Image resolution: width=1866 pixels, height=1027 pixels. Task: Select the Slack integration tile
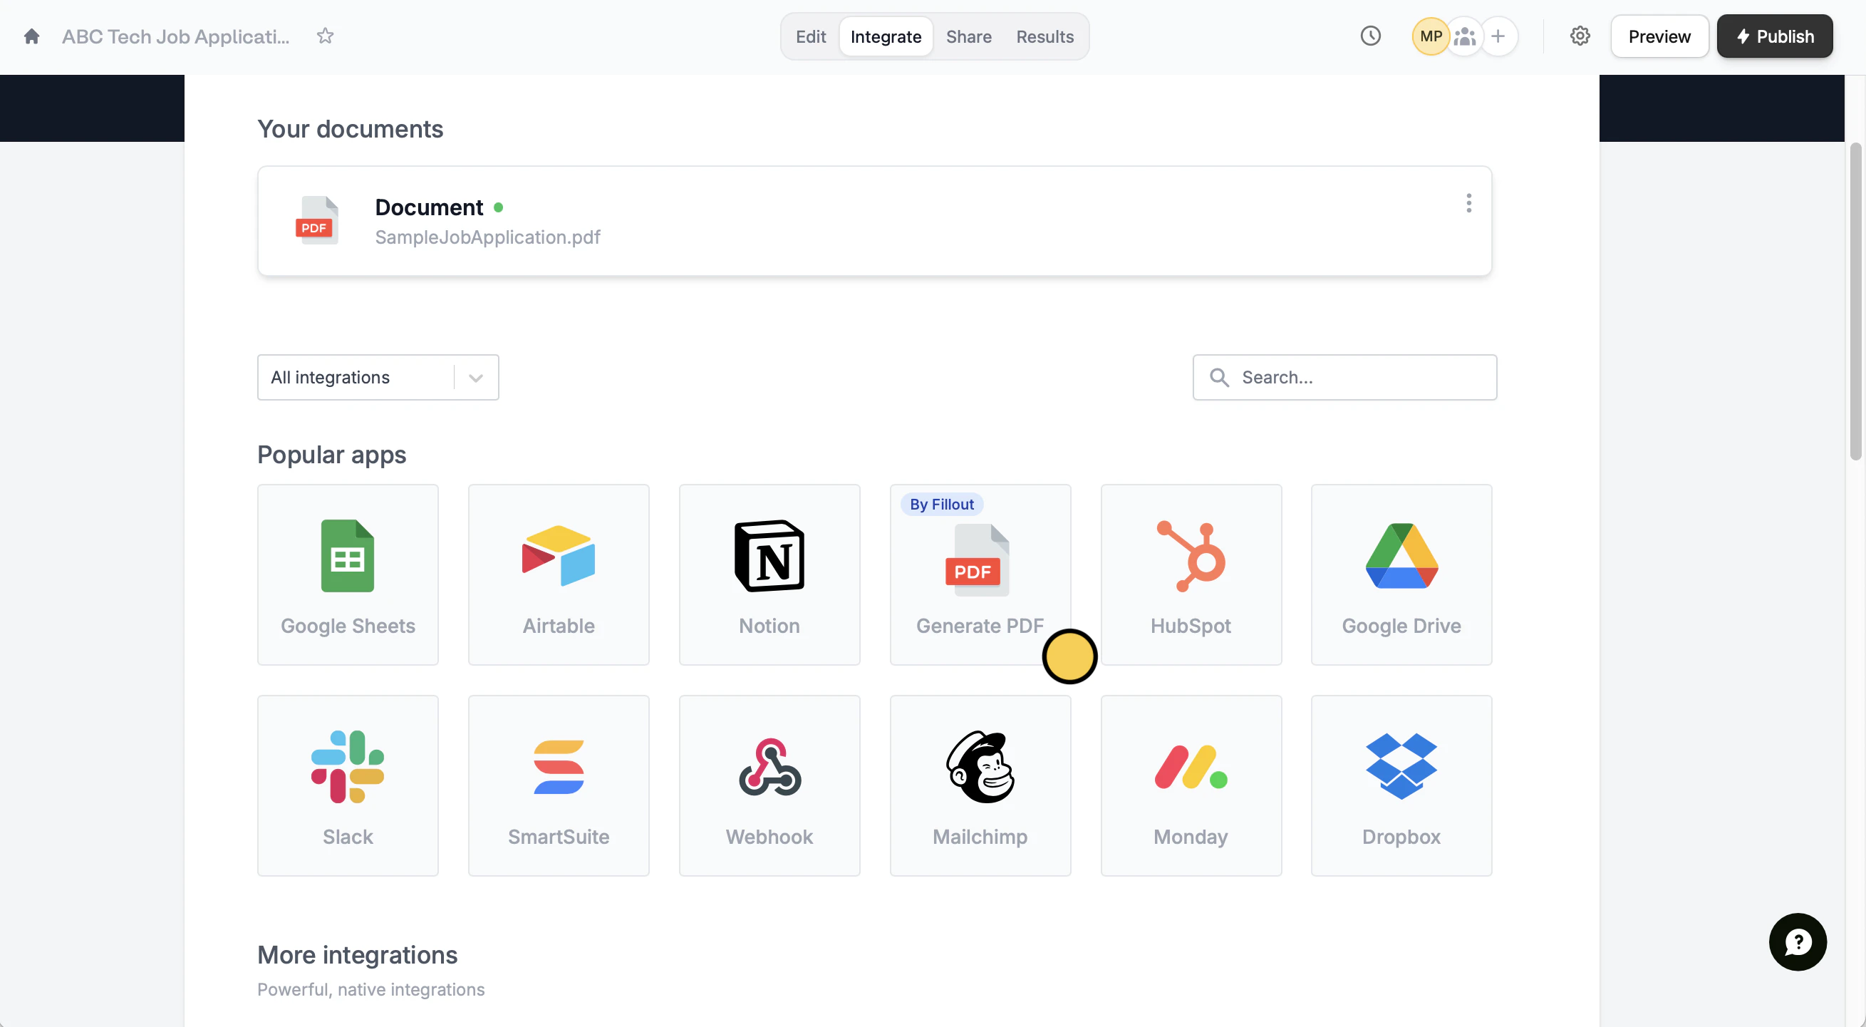[x=348, y=785]
